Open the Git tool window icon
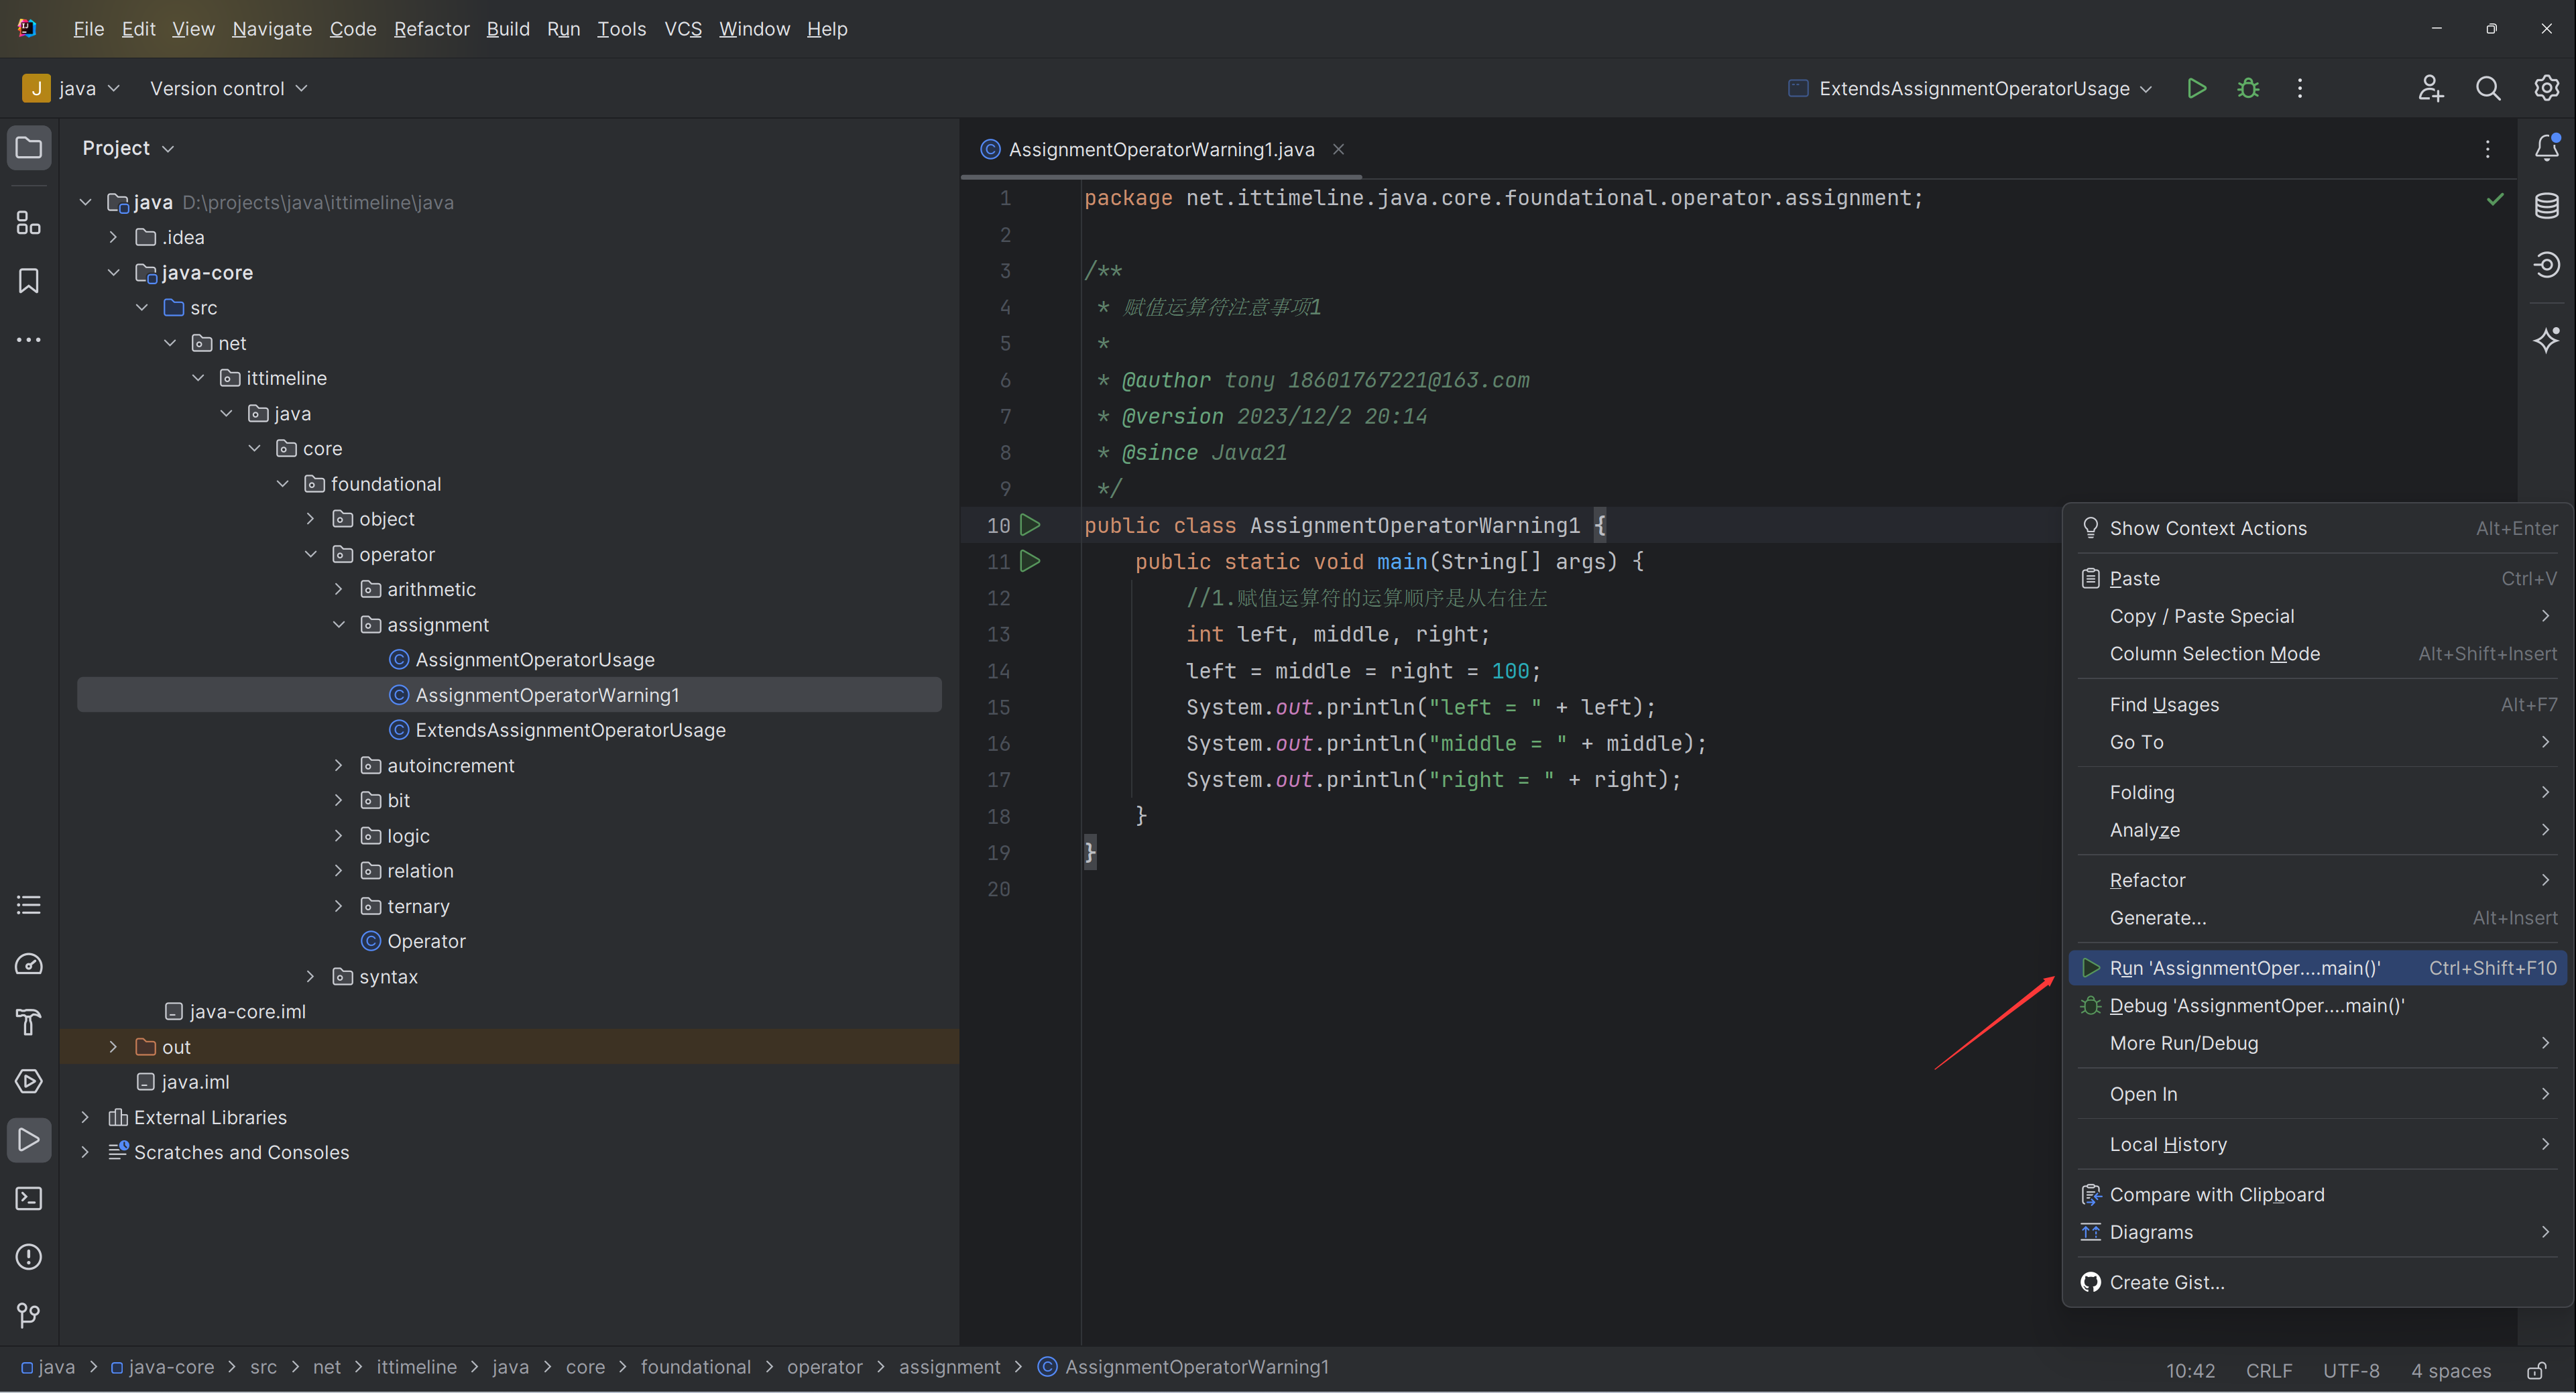This screenshot has width=2576, height=1393. (29, 1315)
